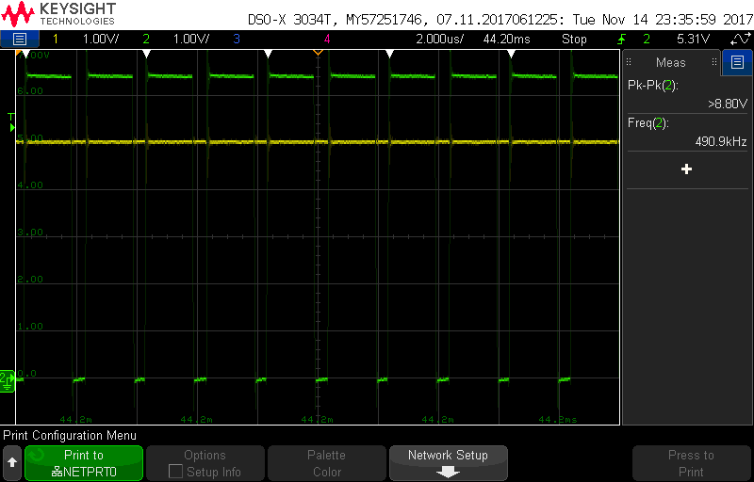Screen dimensions: 754x482
Task: Select channel 2 scale 1.00V/
Action: click(191, 39)
